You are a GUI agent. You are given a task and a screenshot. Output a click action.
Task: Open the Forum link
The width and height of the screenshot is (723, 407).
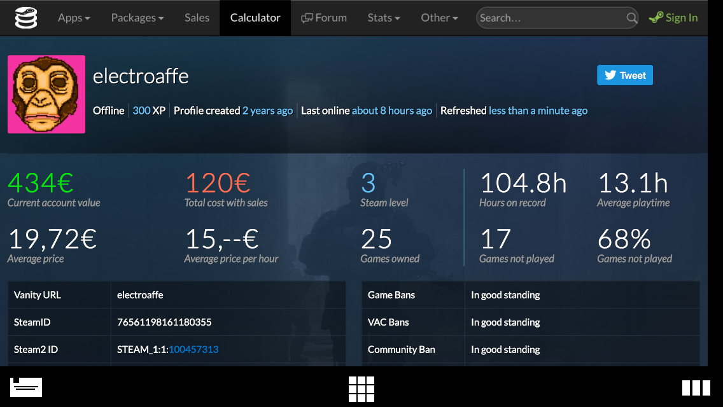324,18
